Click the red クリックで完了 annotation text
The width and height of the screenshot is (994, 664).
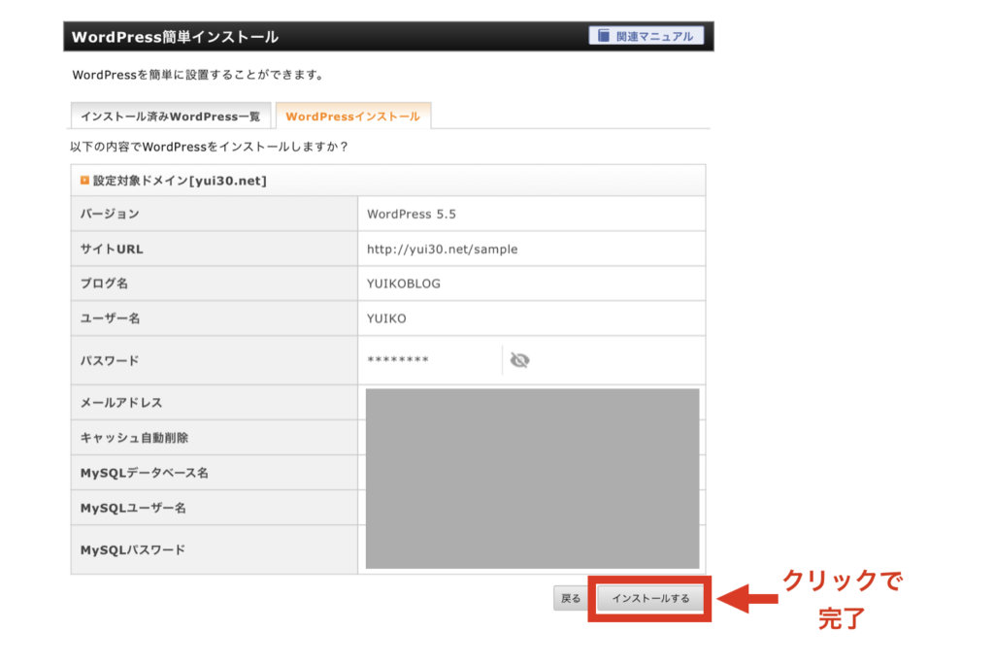pos(842,600)
